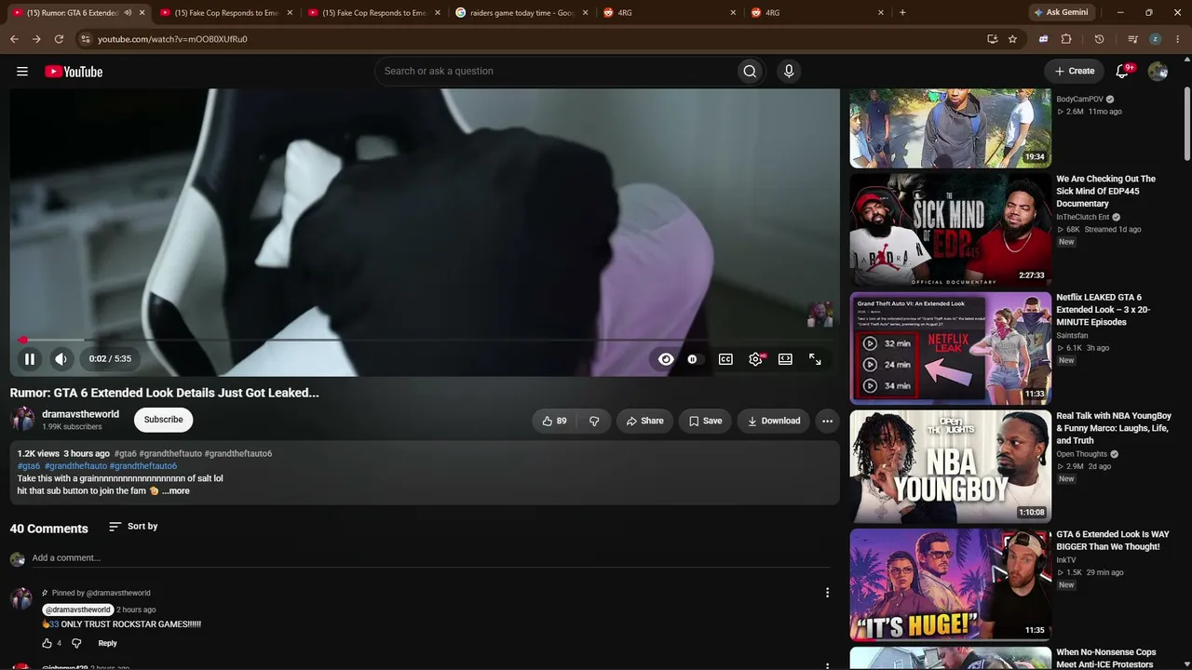The height and width of the screenshot is (670, 1192).
Task: Focus the Add a comment field
Action: tap(431, 558)
